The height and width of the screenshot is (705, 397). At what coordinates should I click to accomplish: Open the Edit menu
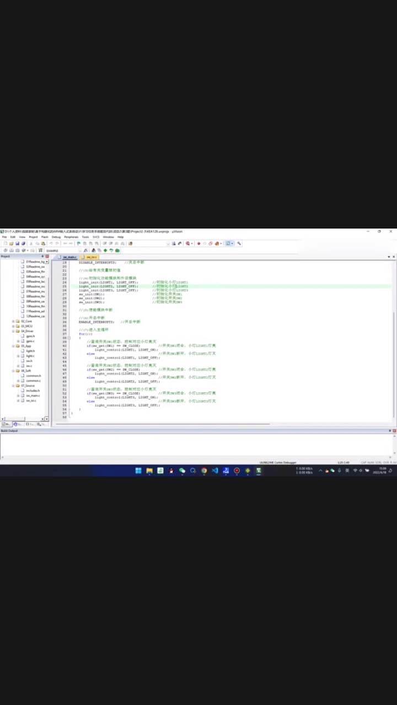point(13,237)
